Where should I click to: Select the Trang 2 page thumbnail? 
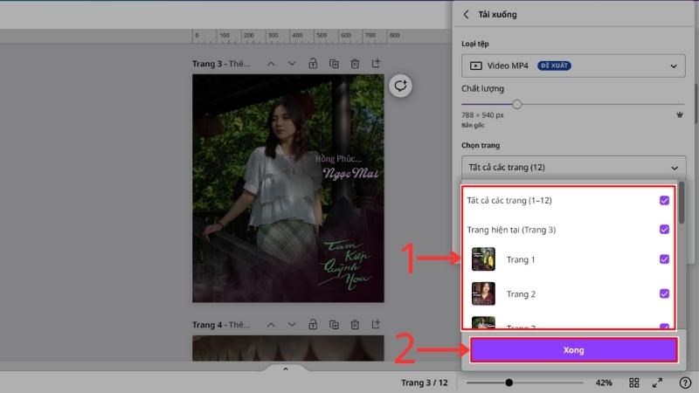tap(483, 293)
